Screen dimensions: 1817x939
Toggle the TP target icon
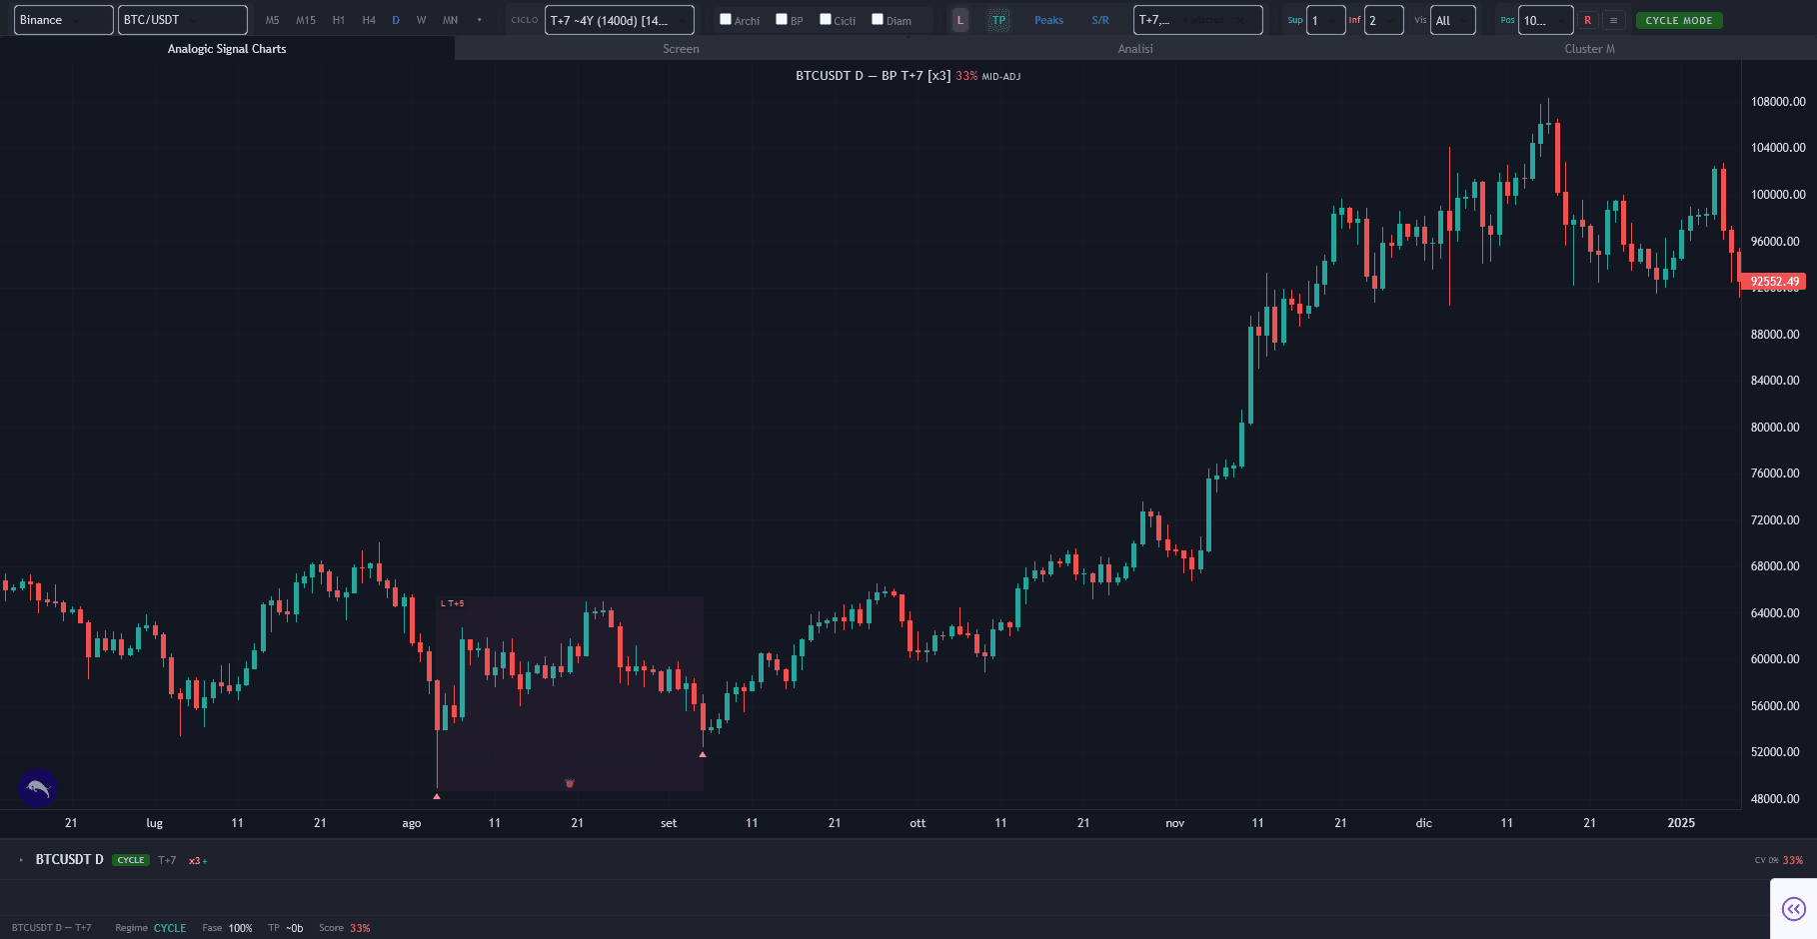click(998, 20)
